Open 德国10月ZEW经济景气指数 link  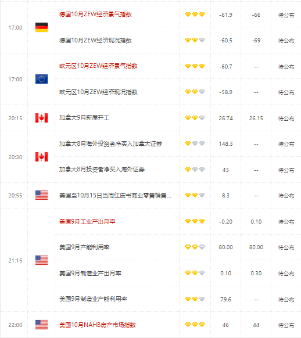(x=95, y=15)
